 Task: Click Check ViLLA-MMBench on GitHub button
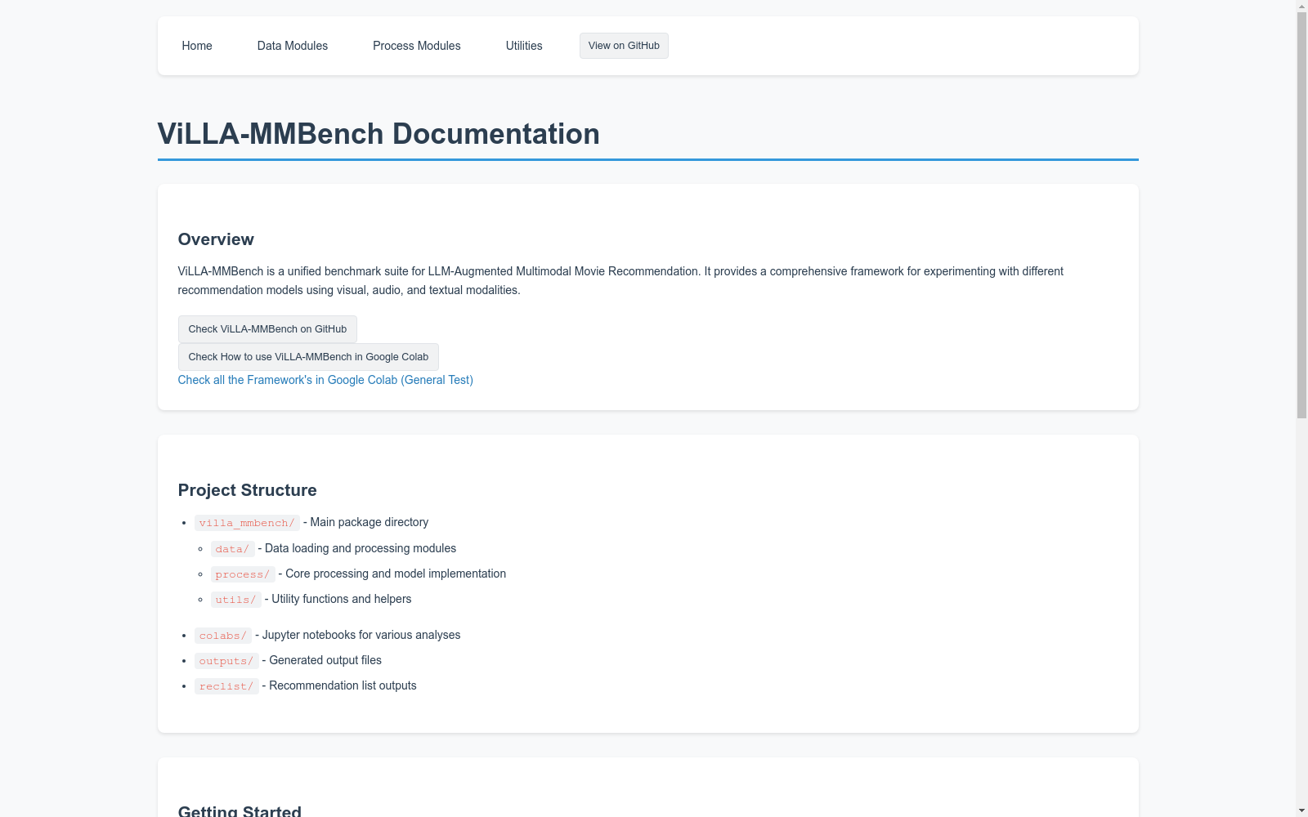click(267, 329)
